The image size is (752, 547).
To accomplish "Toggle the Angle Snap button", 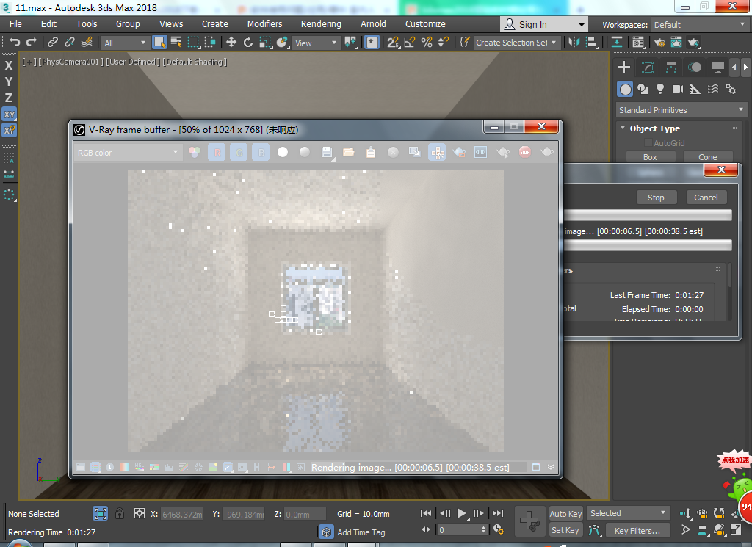I will [410, 42].
